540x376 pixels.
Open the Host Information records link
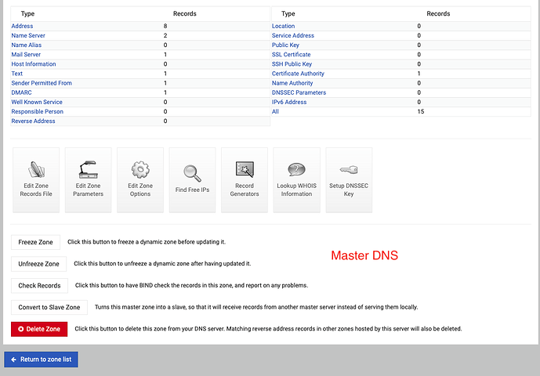pyautogui.click(x=34, y=64)
